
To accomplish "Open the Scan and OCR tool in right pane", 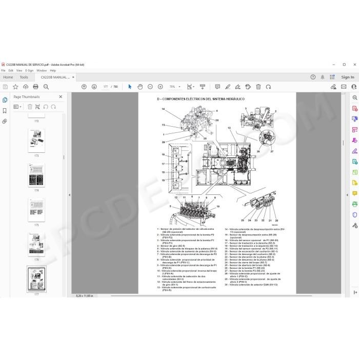I will click(x=355, y=204).
